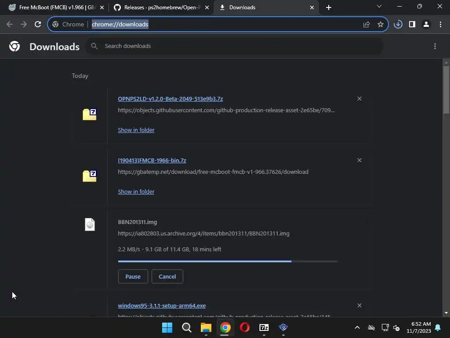Open the Windows Start menu
The height and width of the screenshot is (338, 450).
167,327
